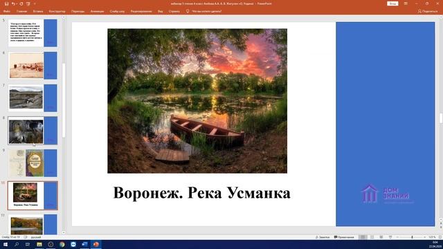Click the Заметки notes button in status bar
Image resolution: width=443 pixels, height=249 pixels.
[x=323, y=237]
